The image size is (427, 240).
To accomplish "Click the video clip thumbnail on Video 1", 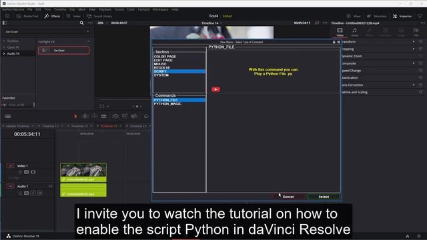I will [83, 170].
